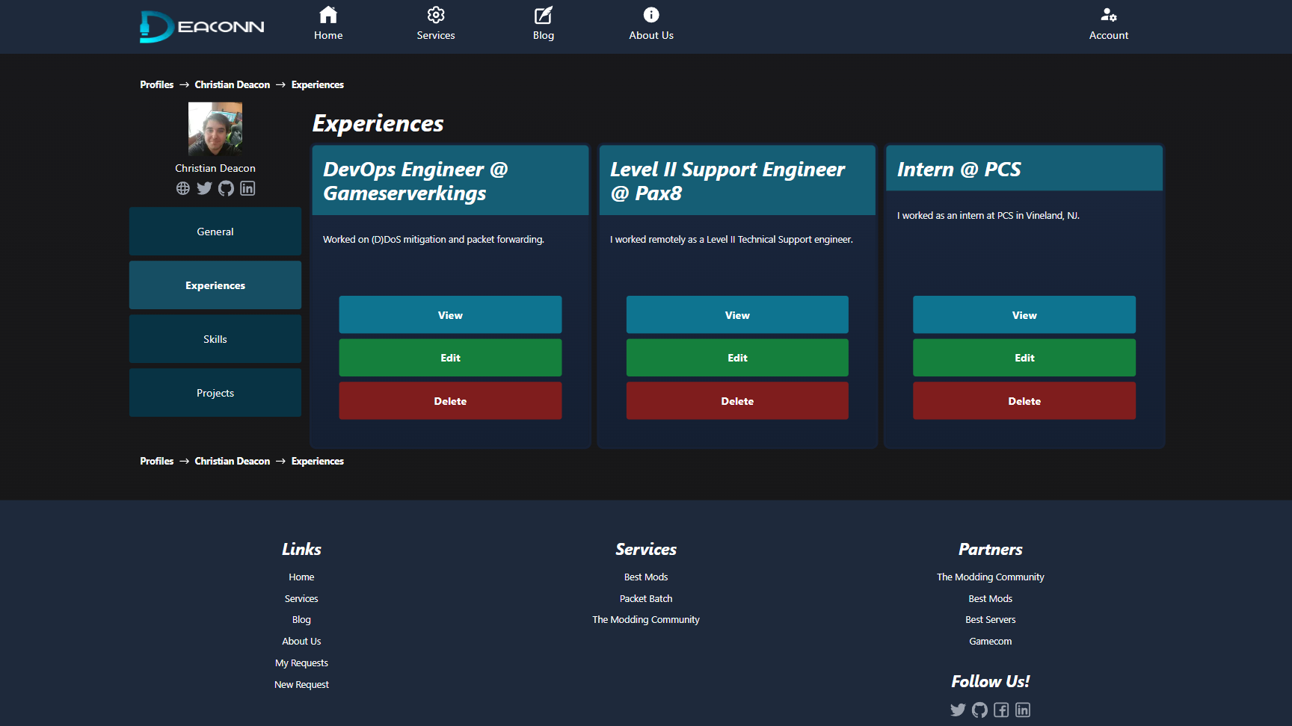
Task: Open footer Twitter icon under Follow Us
Action: click(x=958, y=710)
